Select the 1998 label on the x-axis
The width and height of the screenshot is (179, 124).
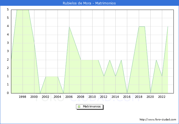(x=23, y=97)
